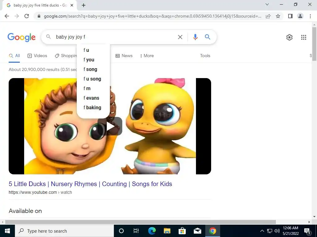Screen dimensions: 317x237
Task: Clear the search box text
Action: click(180, 37)
